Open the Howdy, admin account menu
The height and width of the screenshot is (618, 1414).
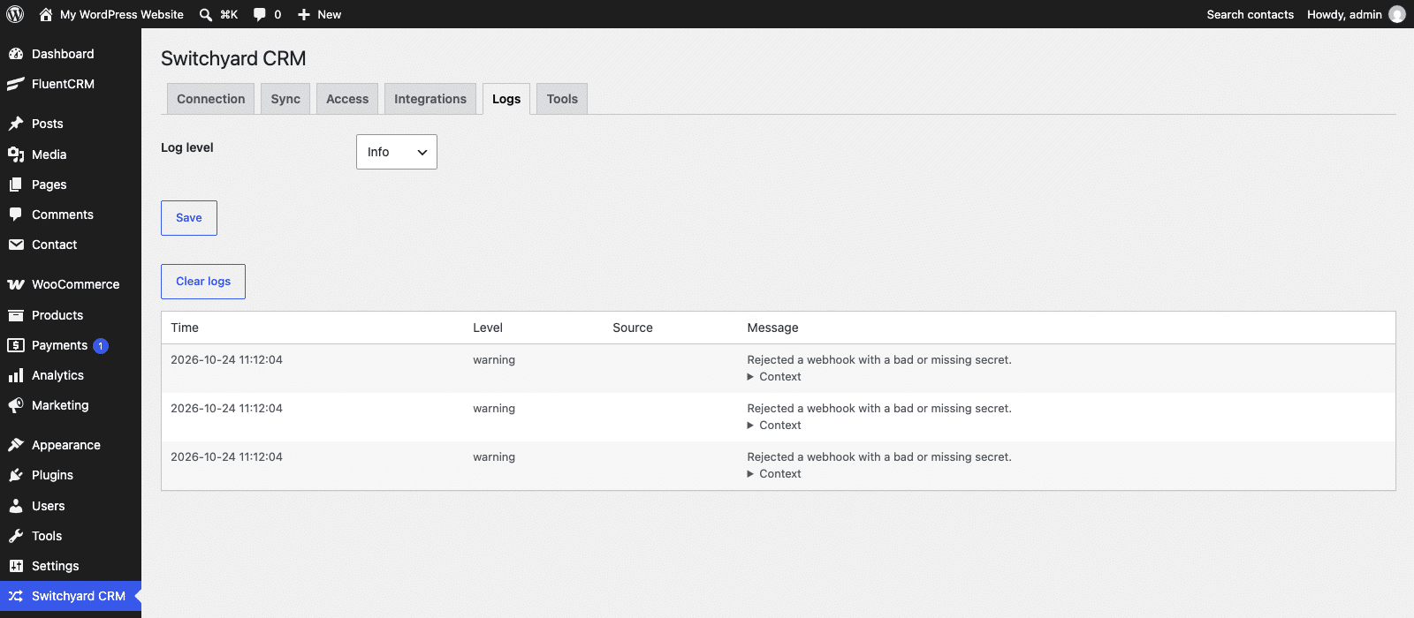[1356, 14]
